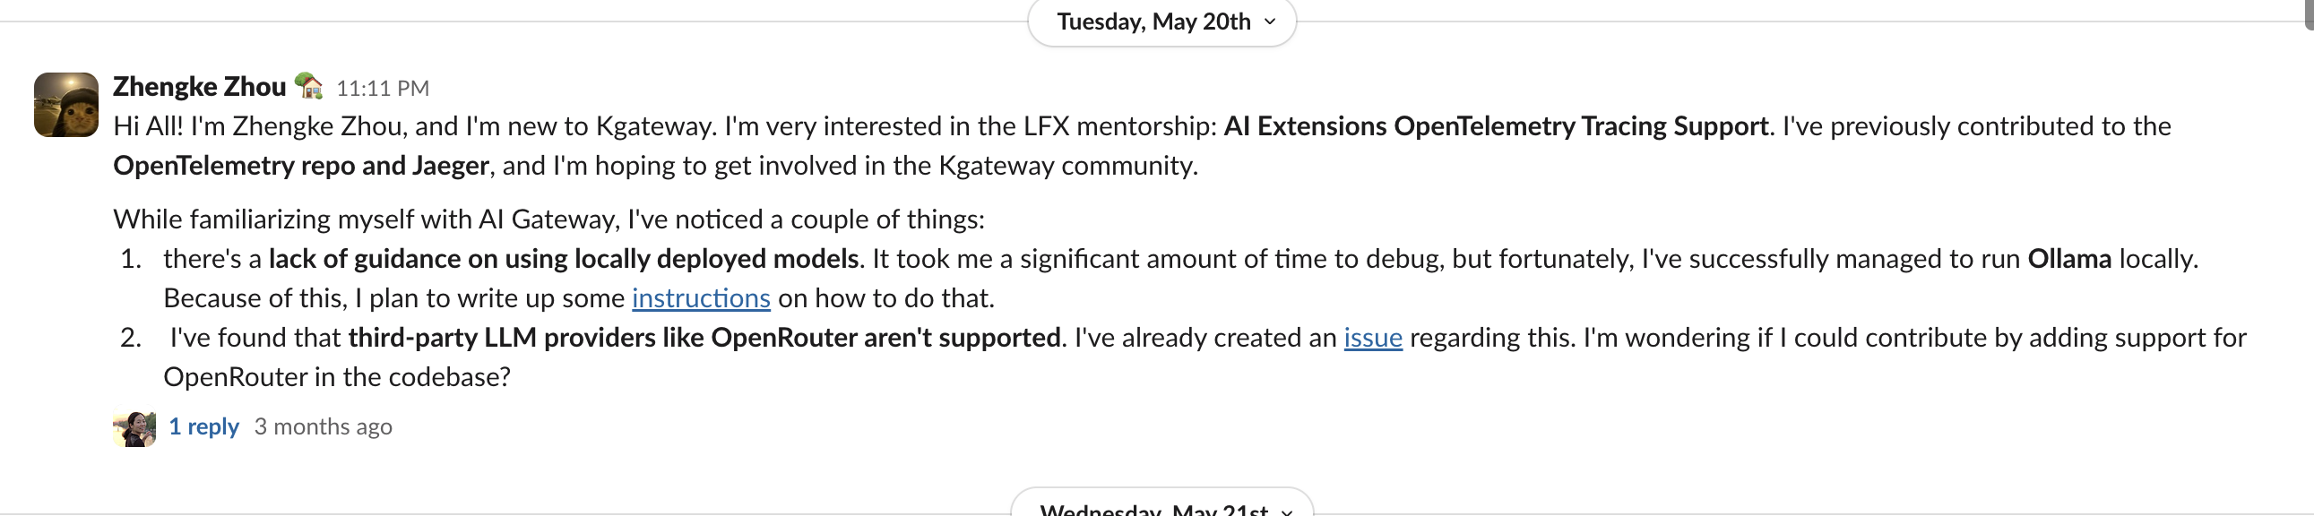Click the bold word "Ollama"

[x=2069, y=260]
